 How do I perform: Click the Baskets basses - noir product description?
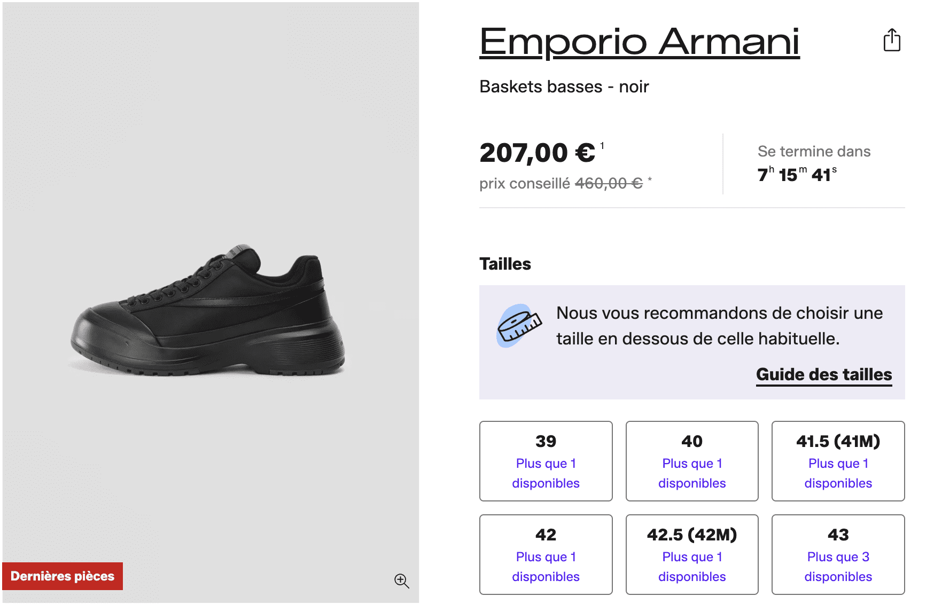[564, 86]
